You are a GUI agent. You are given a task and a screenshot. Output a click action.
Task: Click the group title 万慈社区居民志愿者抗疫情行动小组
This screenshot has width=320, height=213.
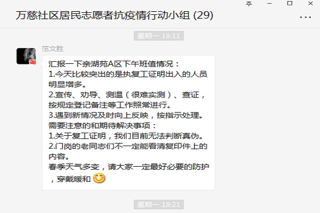pyautogui.click(x=102, y=15)
